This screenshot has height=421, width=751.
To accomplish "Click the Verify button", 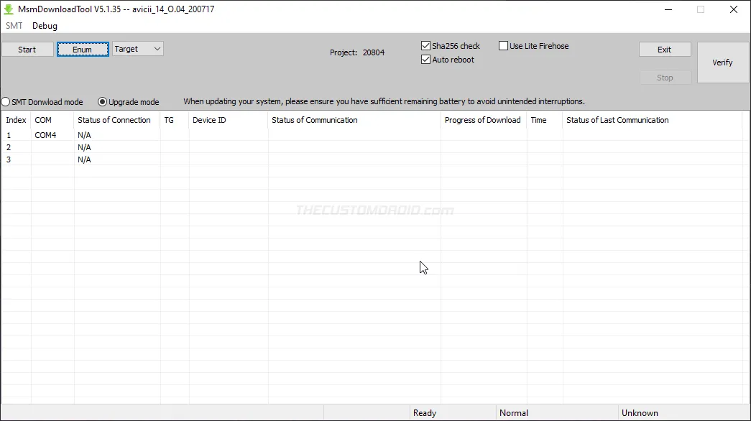I will point(722,63).
